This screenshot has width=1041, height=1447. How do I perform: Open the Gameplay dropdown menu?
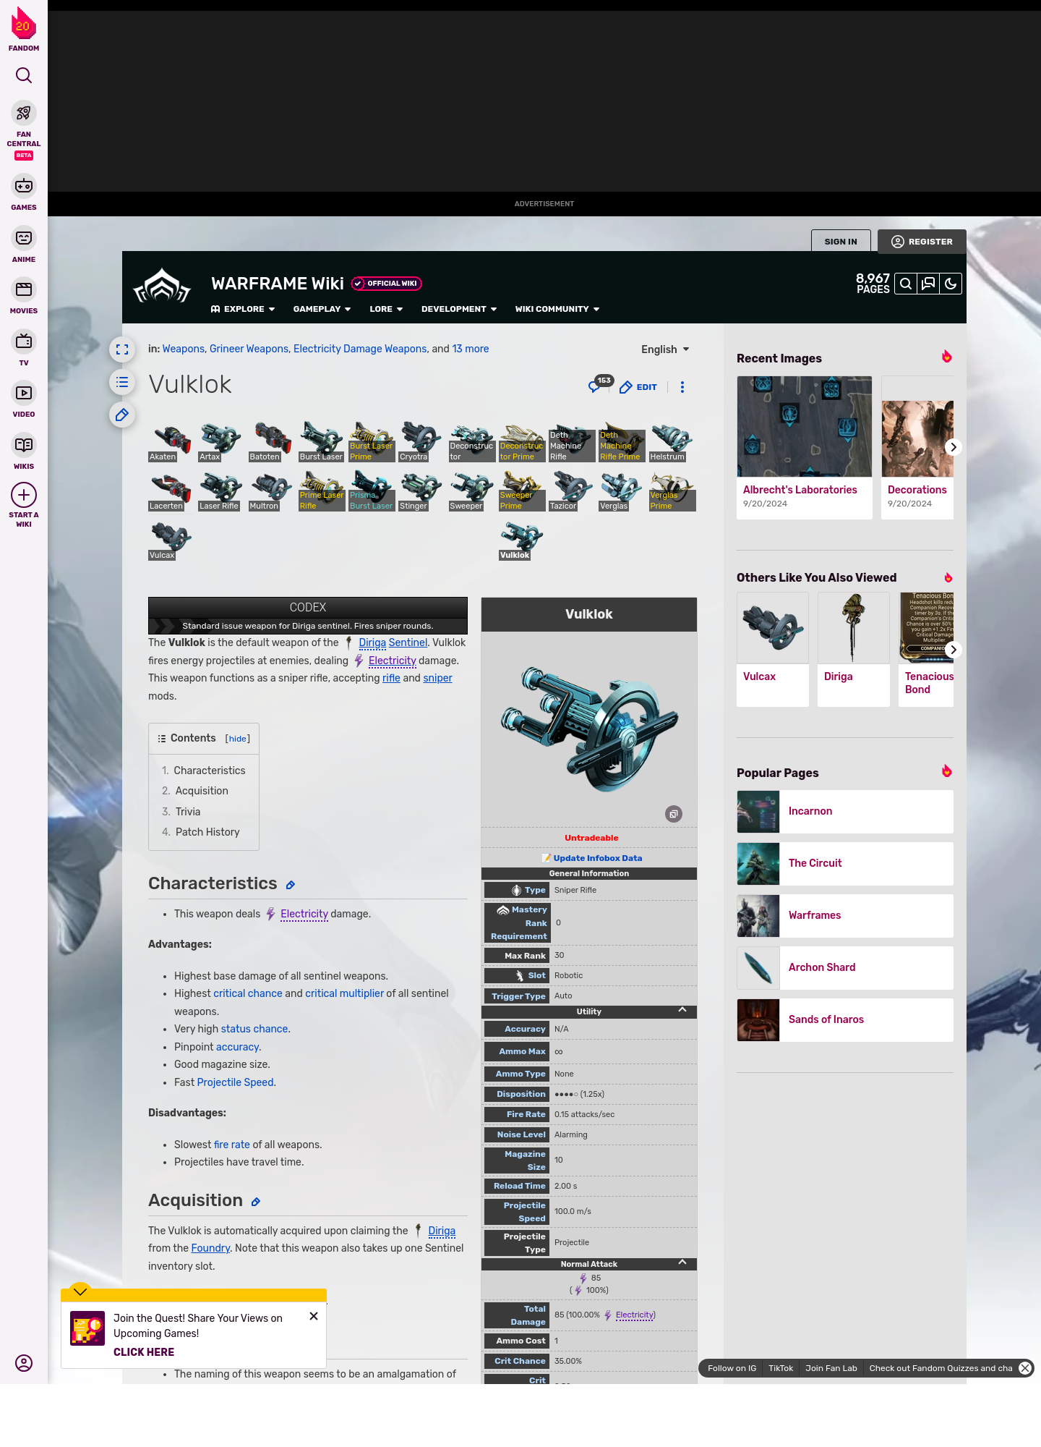tap(322, 309)
